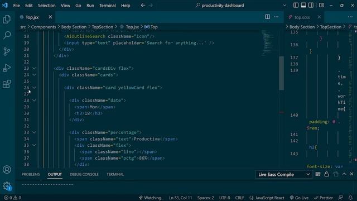Select the Output panel tab
The width and height of the screenshot is (357, 201).
(x=55, y=174)
